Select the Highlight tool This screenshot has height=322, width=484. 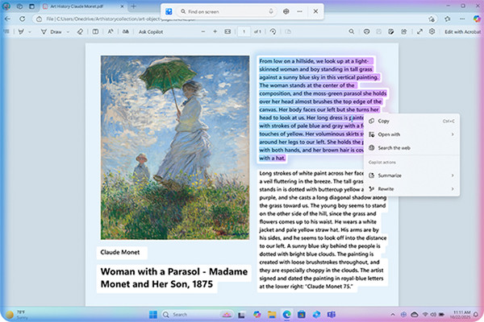coord(21,31)
